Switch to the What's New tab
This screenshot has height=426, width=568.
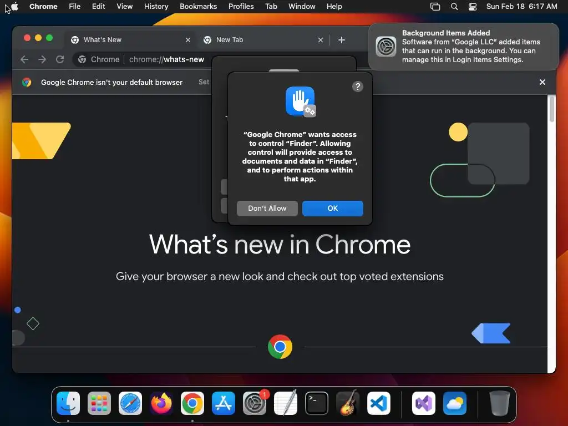tap(131, 40)
